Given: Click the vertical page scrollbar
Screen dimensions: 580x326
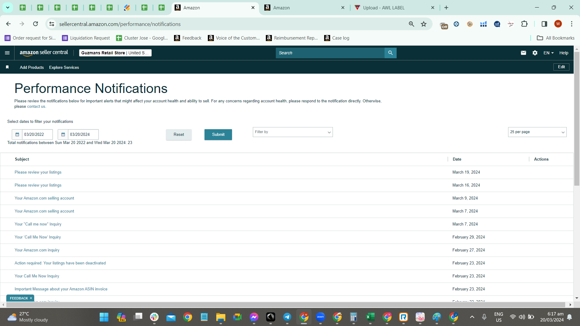Looking at the screenshot, I should [577, 119].
